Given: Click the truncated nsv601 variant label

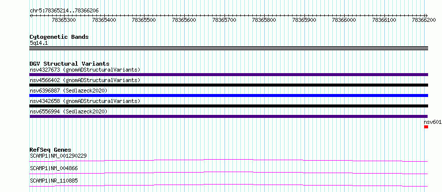Looking at the screenshot, I should click(x=433, y=122).
